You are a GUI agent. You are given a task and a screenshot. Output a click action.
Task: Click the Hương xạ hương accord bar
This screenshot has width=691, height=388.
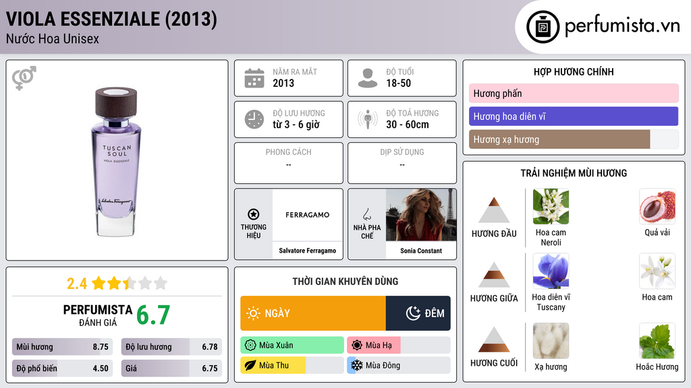pyautogui.click(x=574, y=139)
